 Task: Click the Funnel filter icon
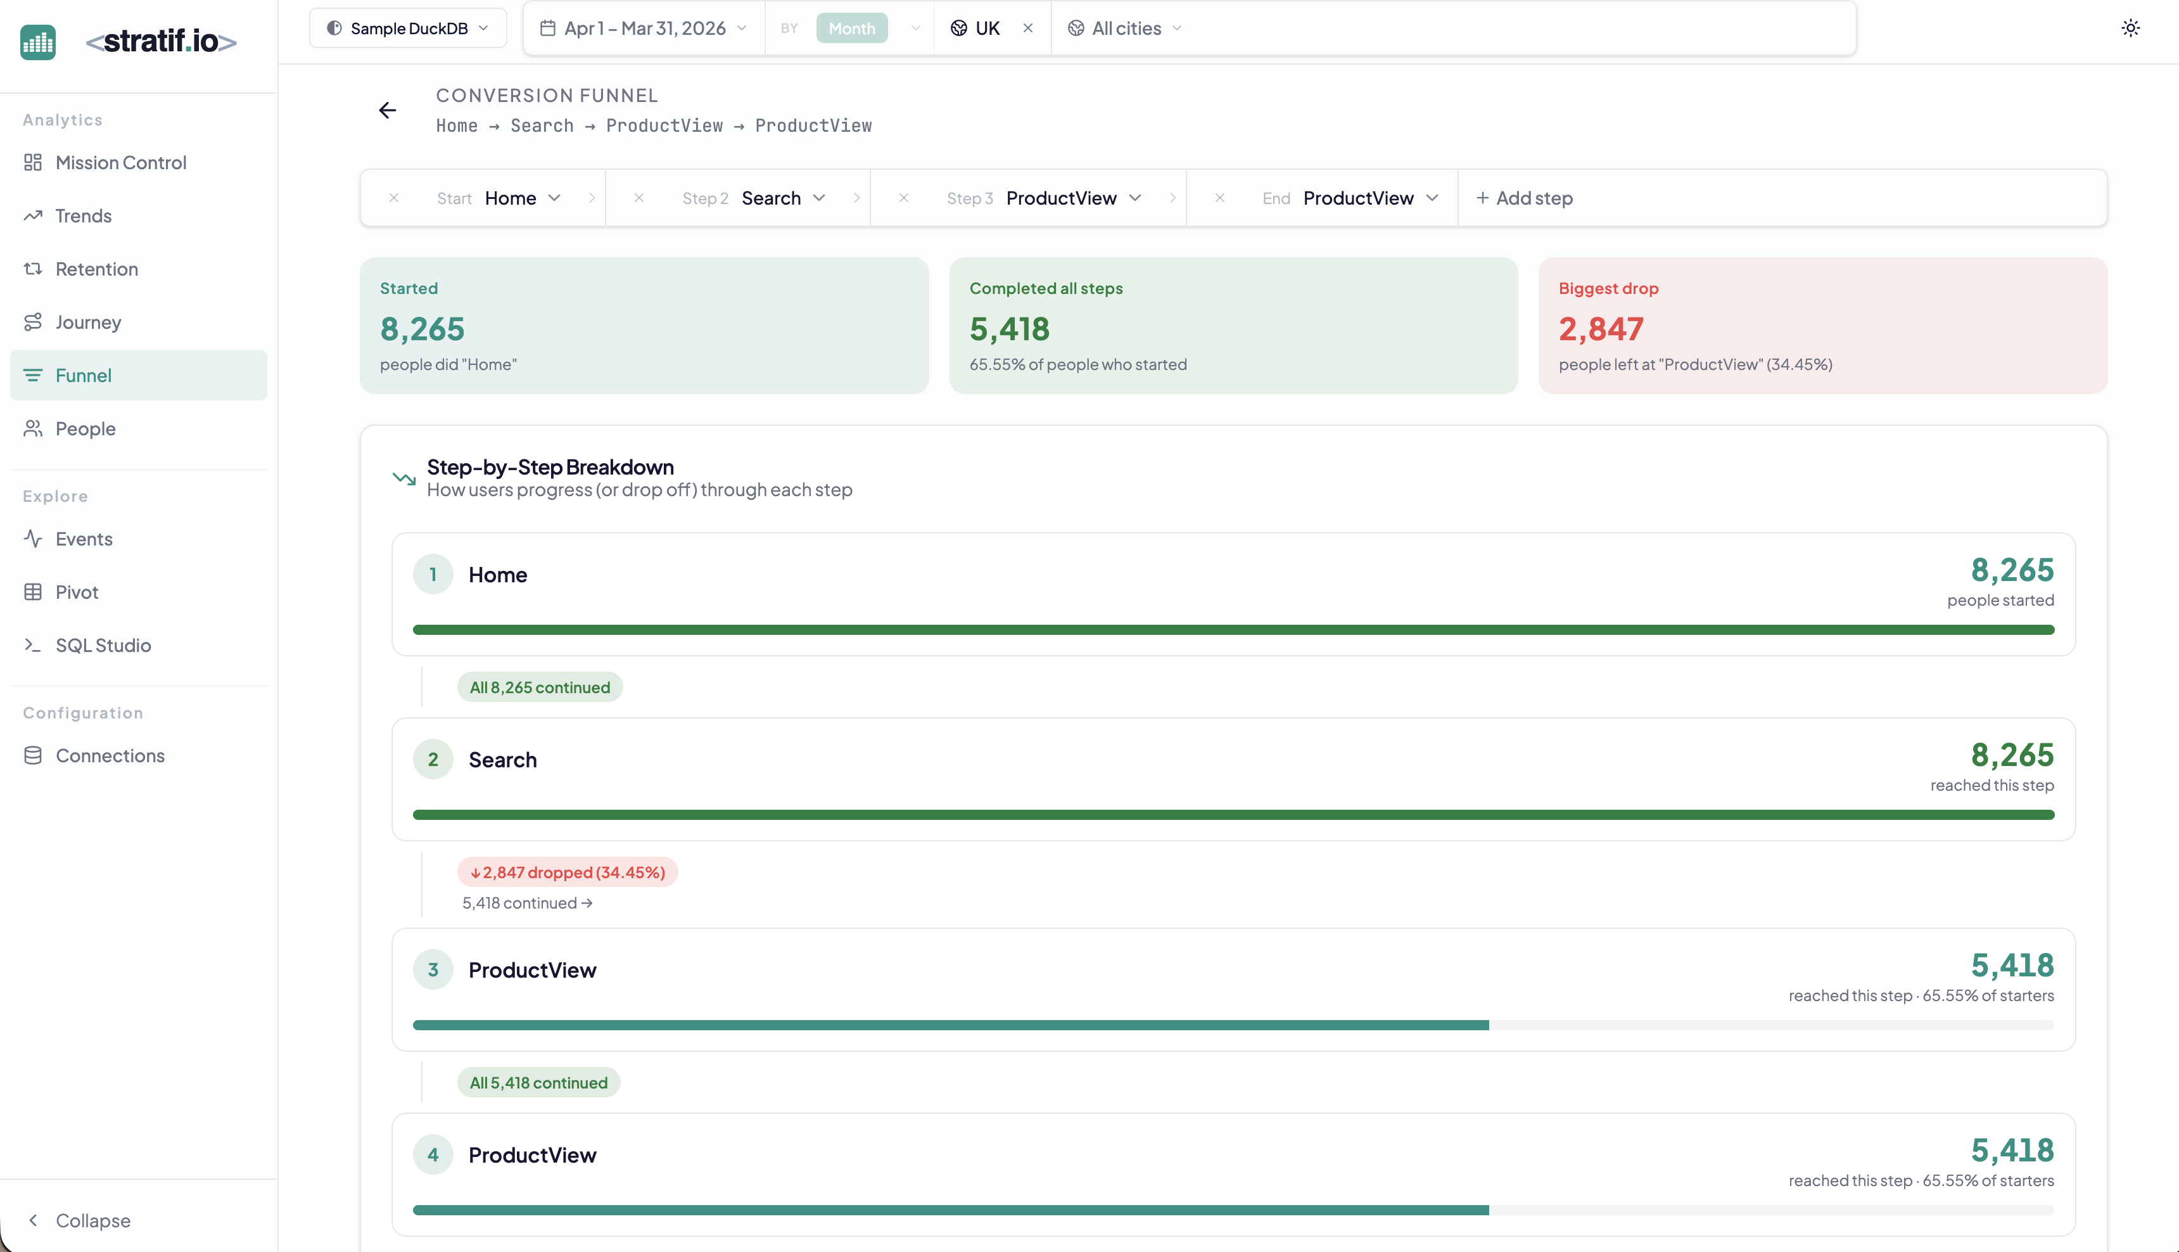pyautogui.click(x=33, y=375)
